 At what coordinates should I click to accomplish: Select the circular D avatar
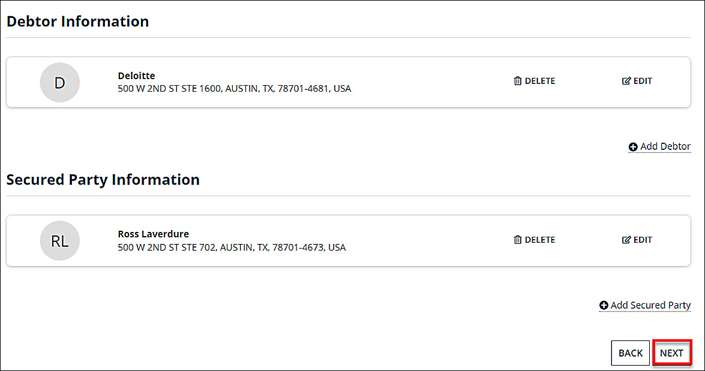(59, 82)
